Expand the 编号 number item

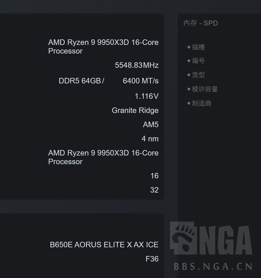199,61
